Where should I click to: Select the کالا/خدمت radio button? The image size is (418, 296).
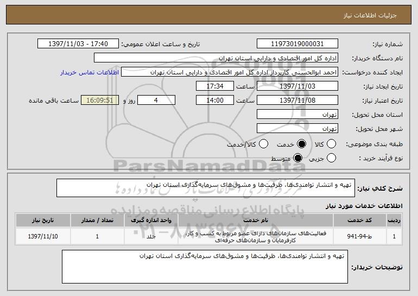263,144
